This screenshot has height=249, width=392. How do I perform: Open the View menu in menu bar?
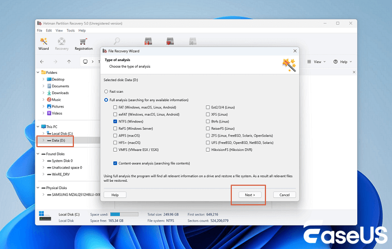coord(59,30)
